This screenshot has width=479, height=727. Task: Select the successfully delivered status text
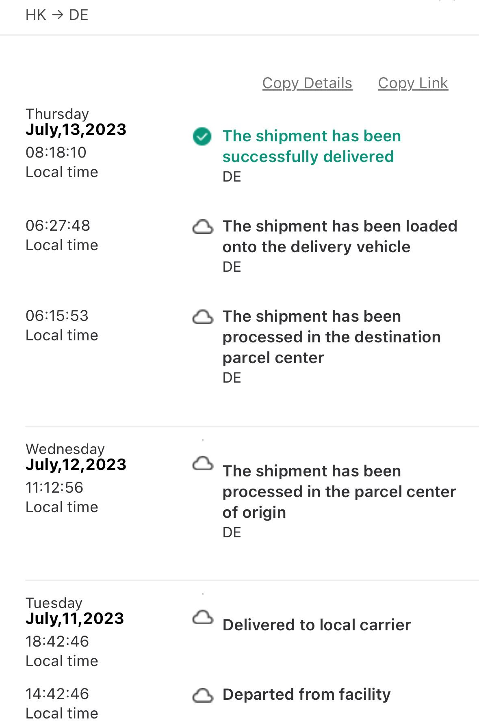[312, 146]
